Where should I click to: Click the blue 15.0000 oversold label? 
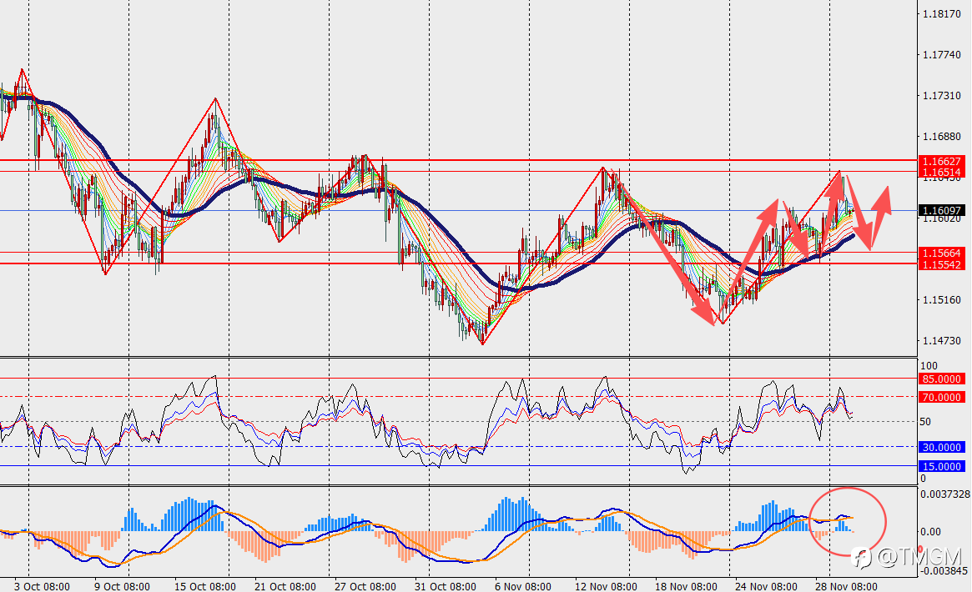point(942,466)
